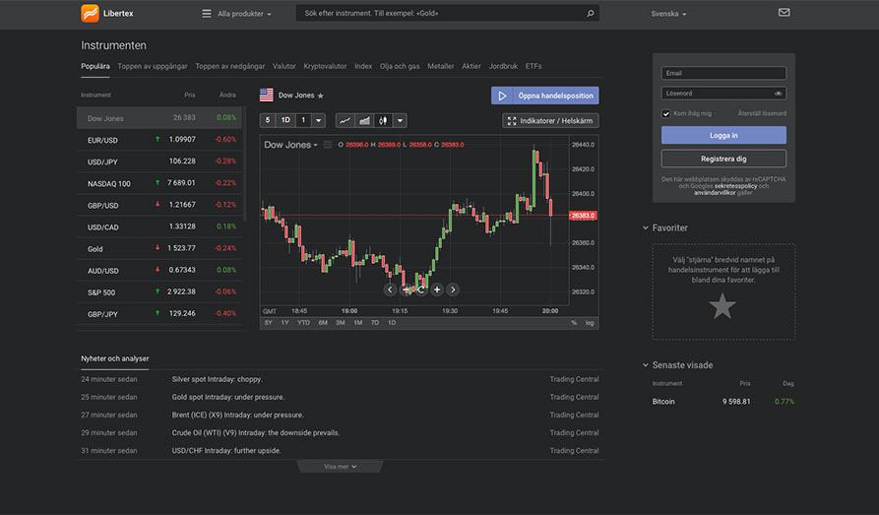Screen dimensions: 879x515
Task: Toggle percent scale on chart
Action: point(574,323)
